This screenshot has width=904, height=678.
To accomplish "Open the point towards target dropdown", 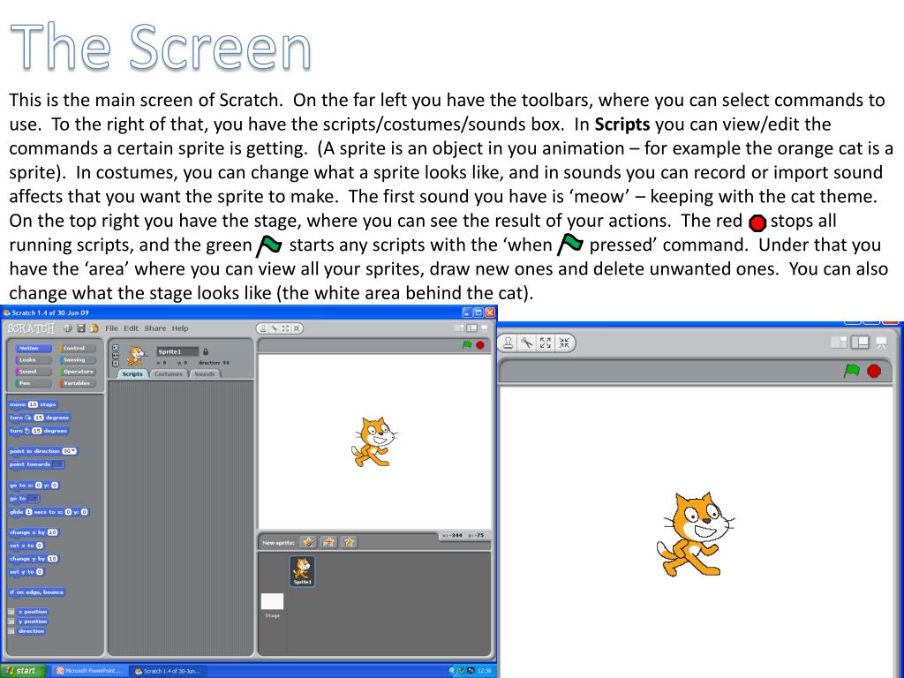I will (x=57, y=464).
